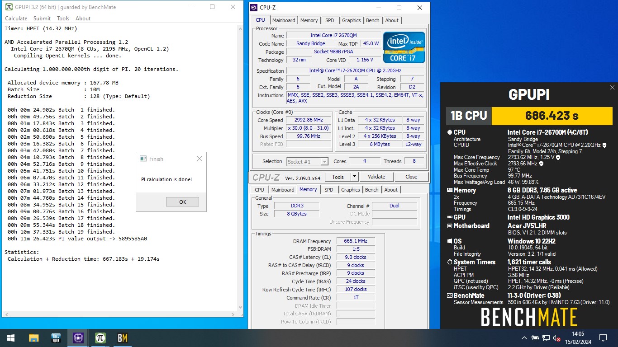The width and height of the screenshot is (618, 347).
Task: Open BenchMate from the taskbar
Action: click(x=122, y=338)
